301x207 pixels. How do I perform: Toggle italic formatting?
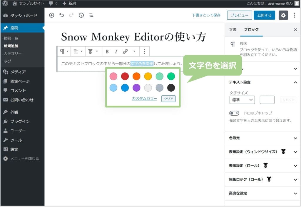coord(116,52)
